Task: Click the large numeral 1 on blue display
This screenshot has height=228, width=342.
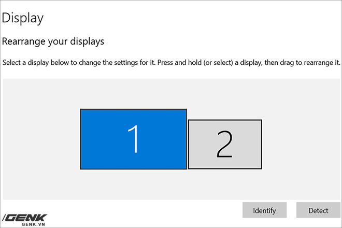Action: click(134, 139)
